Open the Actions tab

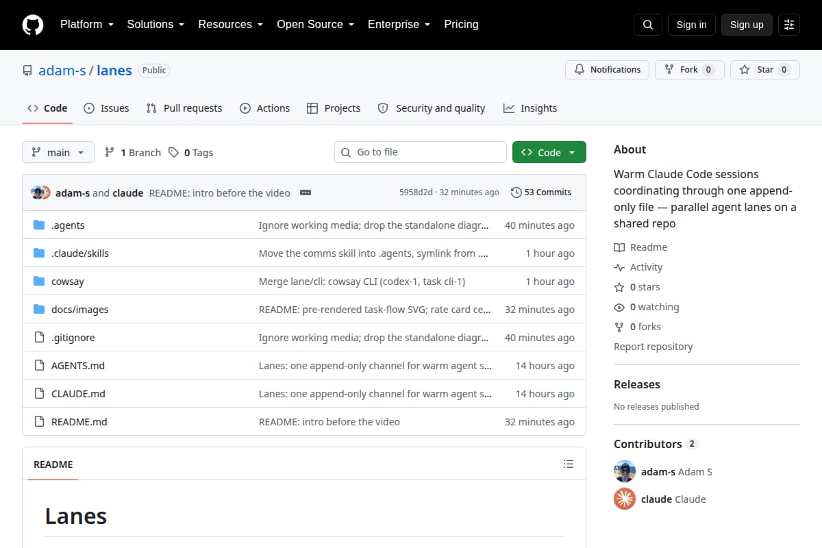point(264,108)
